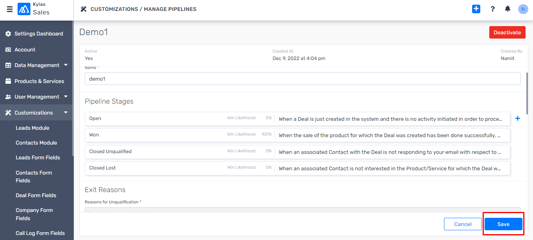
Task: Deactivate the Demo1 pipeline
Action: pyautogui.click(x=507, y=32)
